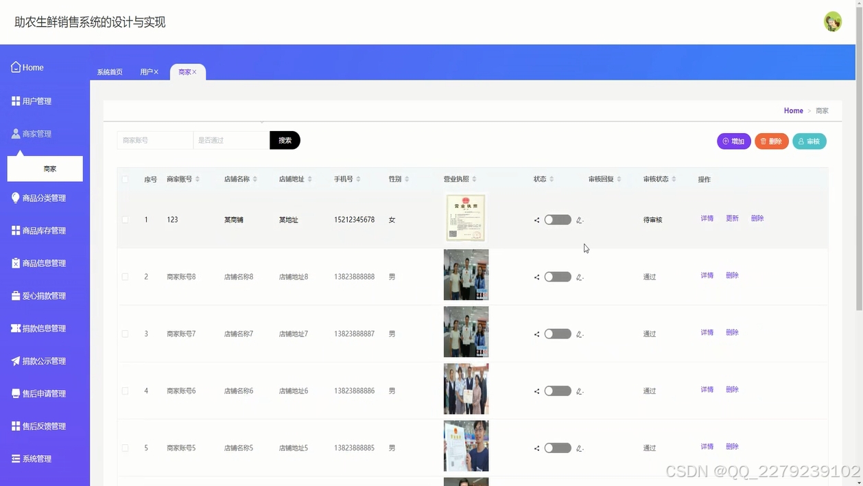Toggle the 状态 switch for 商家账号8
Viewport: 863px width, 486px height.
click(x=558, y=277)
